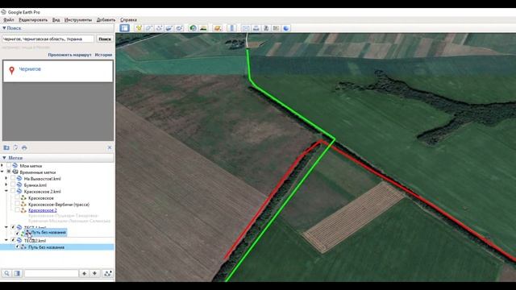Image resolution: width=516 pixels, height=290 pixels.
Task: Click the print icon below search results
Action: coord(24,147)
